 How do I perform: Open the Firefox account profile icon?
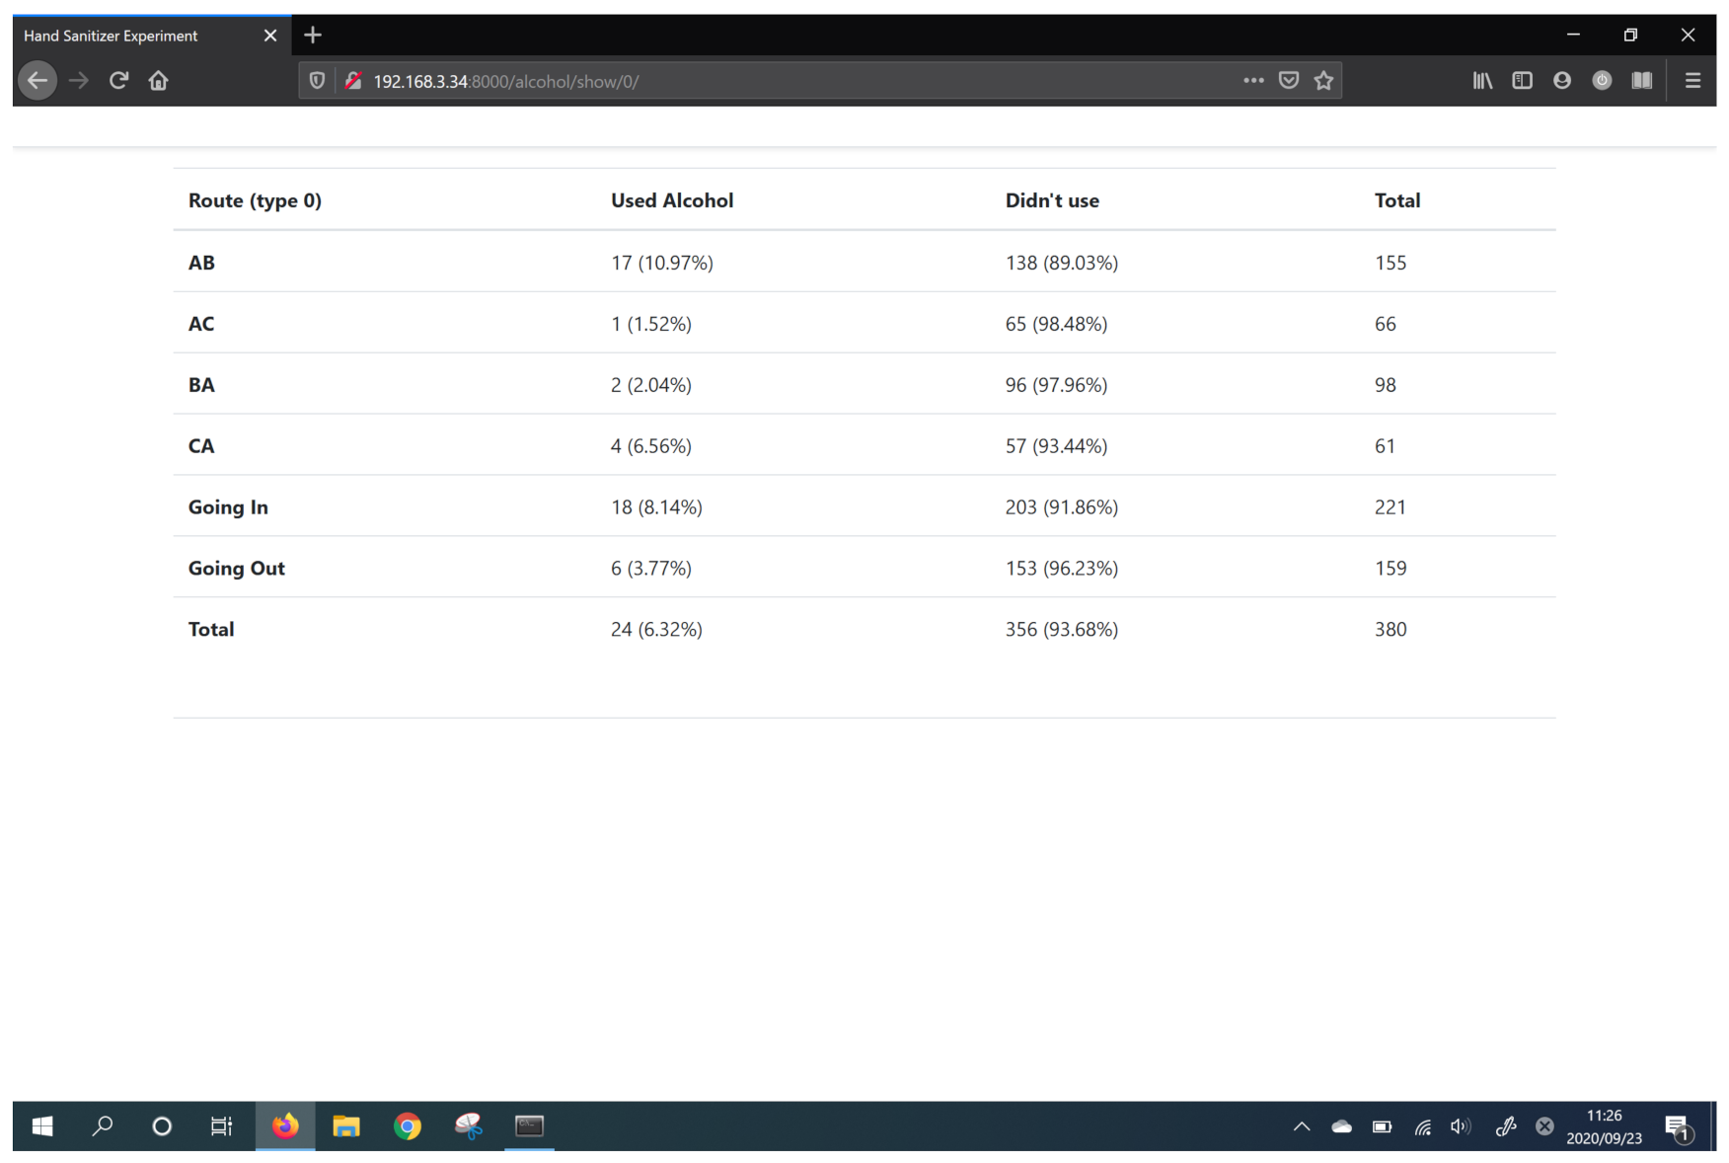(x=1562, y=80)
